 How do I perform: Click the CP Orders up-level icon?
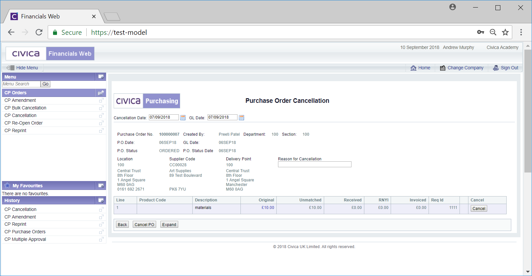(x=101, y=93)
